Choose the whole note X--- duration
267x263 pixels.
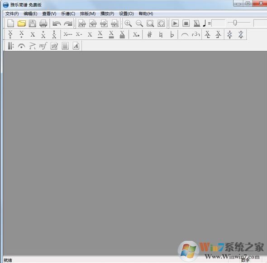click(68, 34)
